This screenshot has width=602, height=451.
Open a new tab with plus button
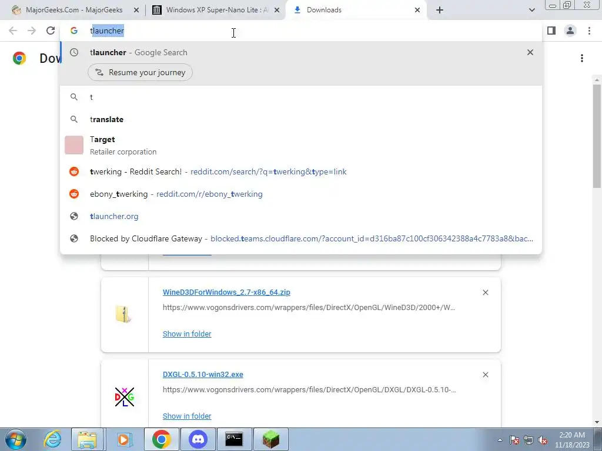coord(440,10)
